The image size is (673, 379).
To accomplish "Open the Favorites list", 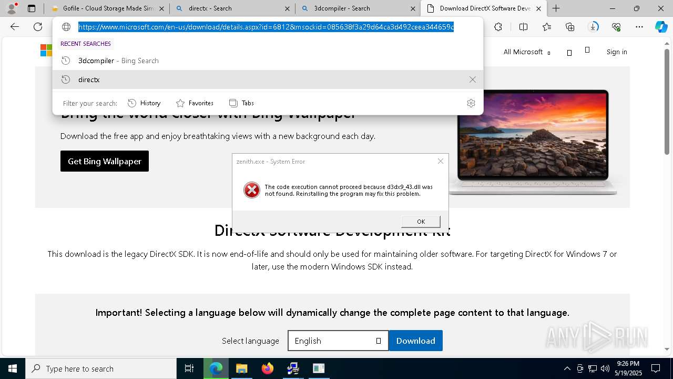I will (x=547, y=27).
